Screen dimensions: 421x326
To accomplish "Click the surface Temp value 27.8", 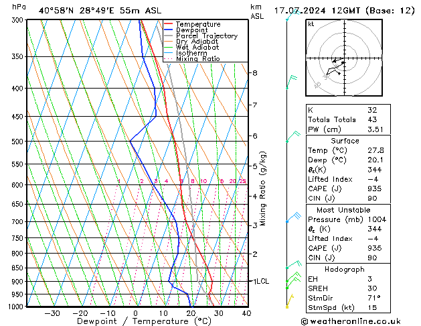I will (x=375, y=150).
